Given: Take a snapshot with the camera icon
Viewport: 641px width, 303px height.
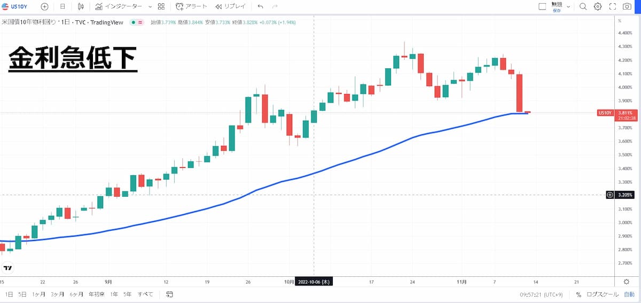Looking at the screenshot, I should point(627,7).
